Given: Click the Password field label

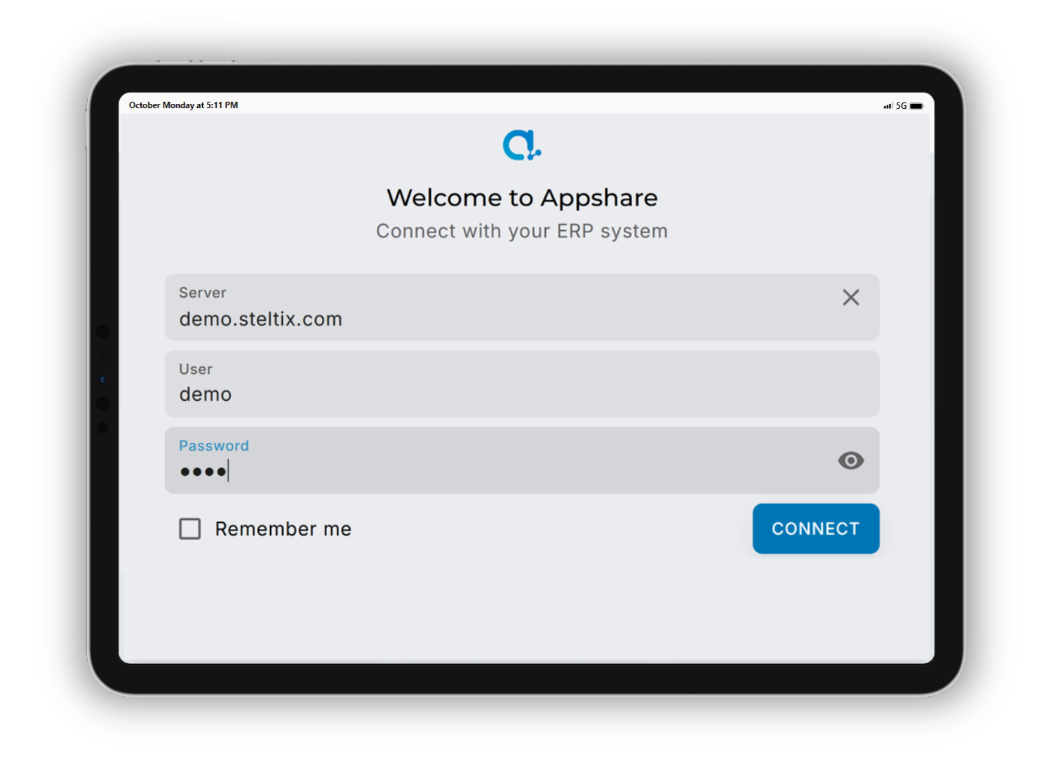Looking at the screenshot, I should (214, 445).
